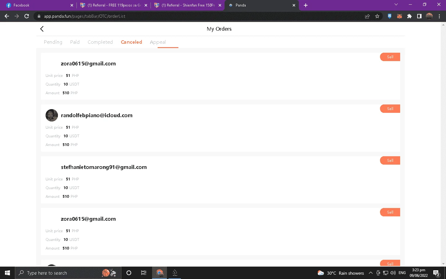446x279 pixels.
Task: Open the network status icon
Action: click(386, 273)
